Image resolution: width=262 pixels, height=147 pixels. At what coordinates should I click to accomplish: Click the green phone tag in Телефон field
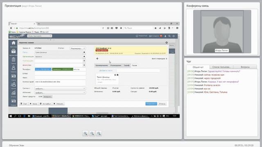click(x=63, y=69)
